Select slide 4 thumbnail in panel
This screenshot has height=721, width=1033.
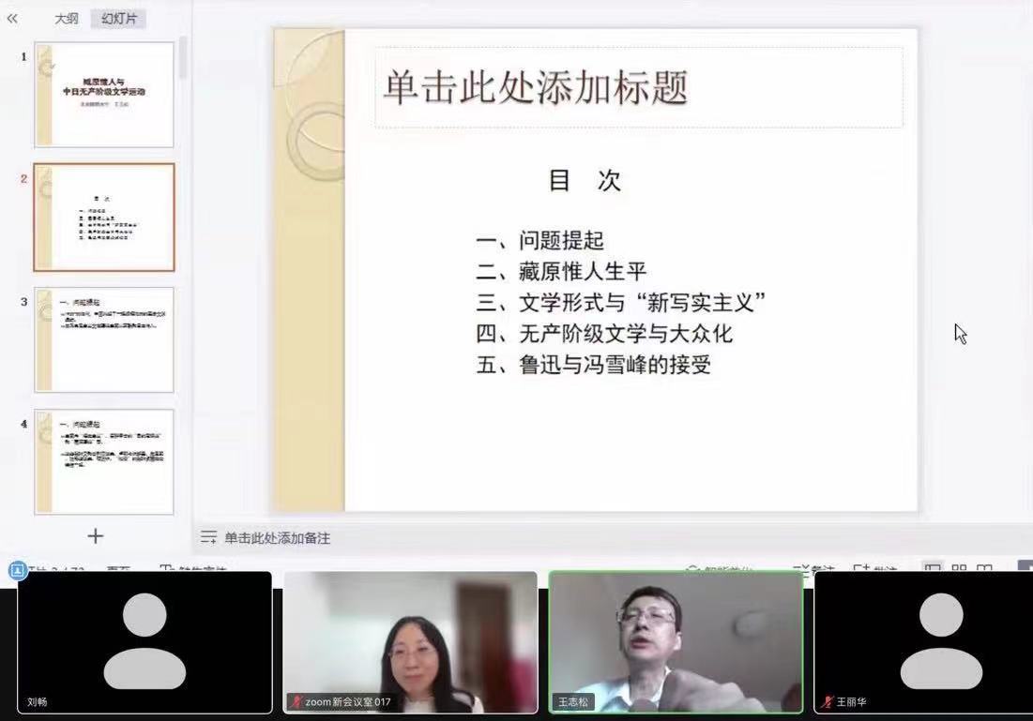pyautogui.click(x=104, y=461)
